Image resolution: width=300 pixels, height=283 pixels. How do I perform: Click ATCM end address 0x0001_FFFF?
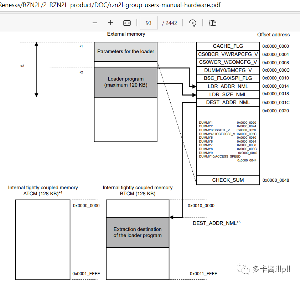[x=86, y=274]
